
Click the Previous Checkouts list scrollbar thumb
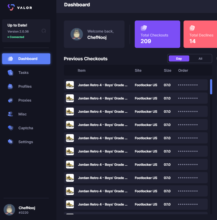[x=211, y=87]
